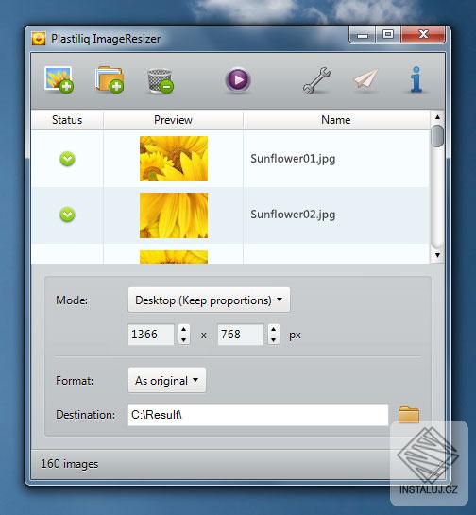Open the Add folder icon
This screenshot has width=476, height=515.
click(x=110, y=79)
